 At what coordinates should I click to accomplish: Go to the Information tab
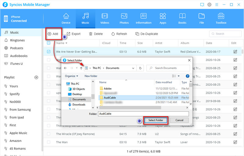point(143,19)
